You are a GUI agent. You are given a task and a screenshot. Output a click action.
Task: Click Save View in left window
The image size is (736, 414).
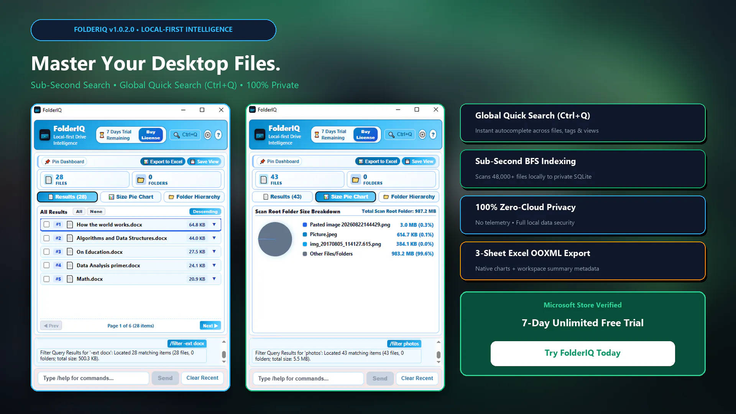point(204,162)
